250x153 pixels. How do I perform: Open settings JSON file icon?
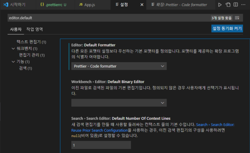pyautogui.click(x=228, y=5)
